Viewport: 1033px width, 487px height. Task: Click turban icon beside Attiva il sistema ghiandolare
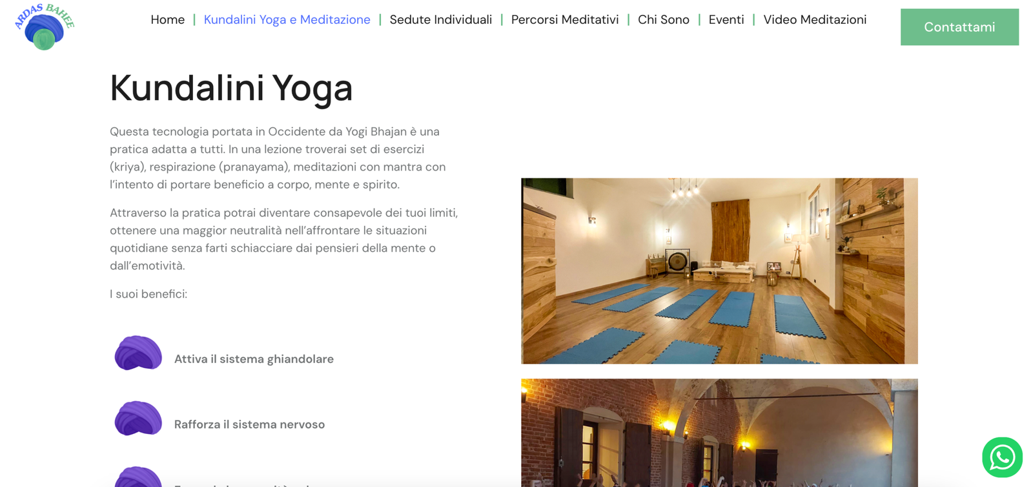pyautogui.click(x=138, y=353)
